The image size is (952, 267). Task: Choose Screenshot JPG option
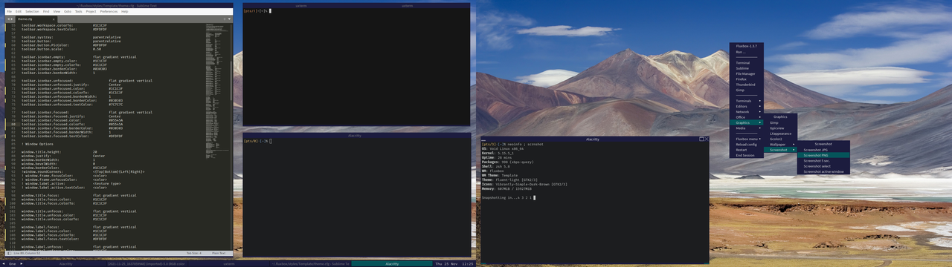[823, 150]
